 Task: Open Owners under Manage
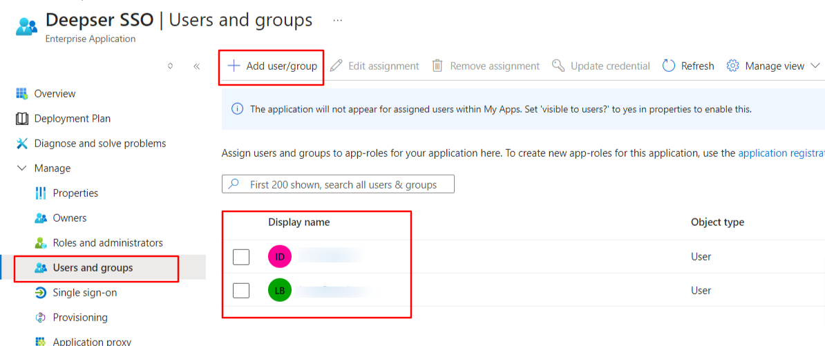[70, 218]
